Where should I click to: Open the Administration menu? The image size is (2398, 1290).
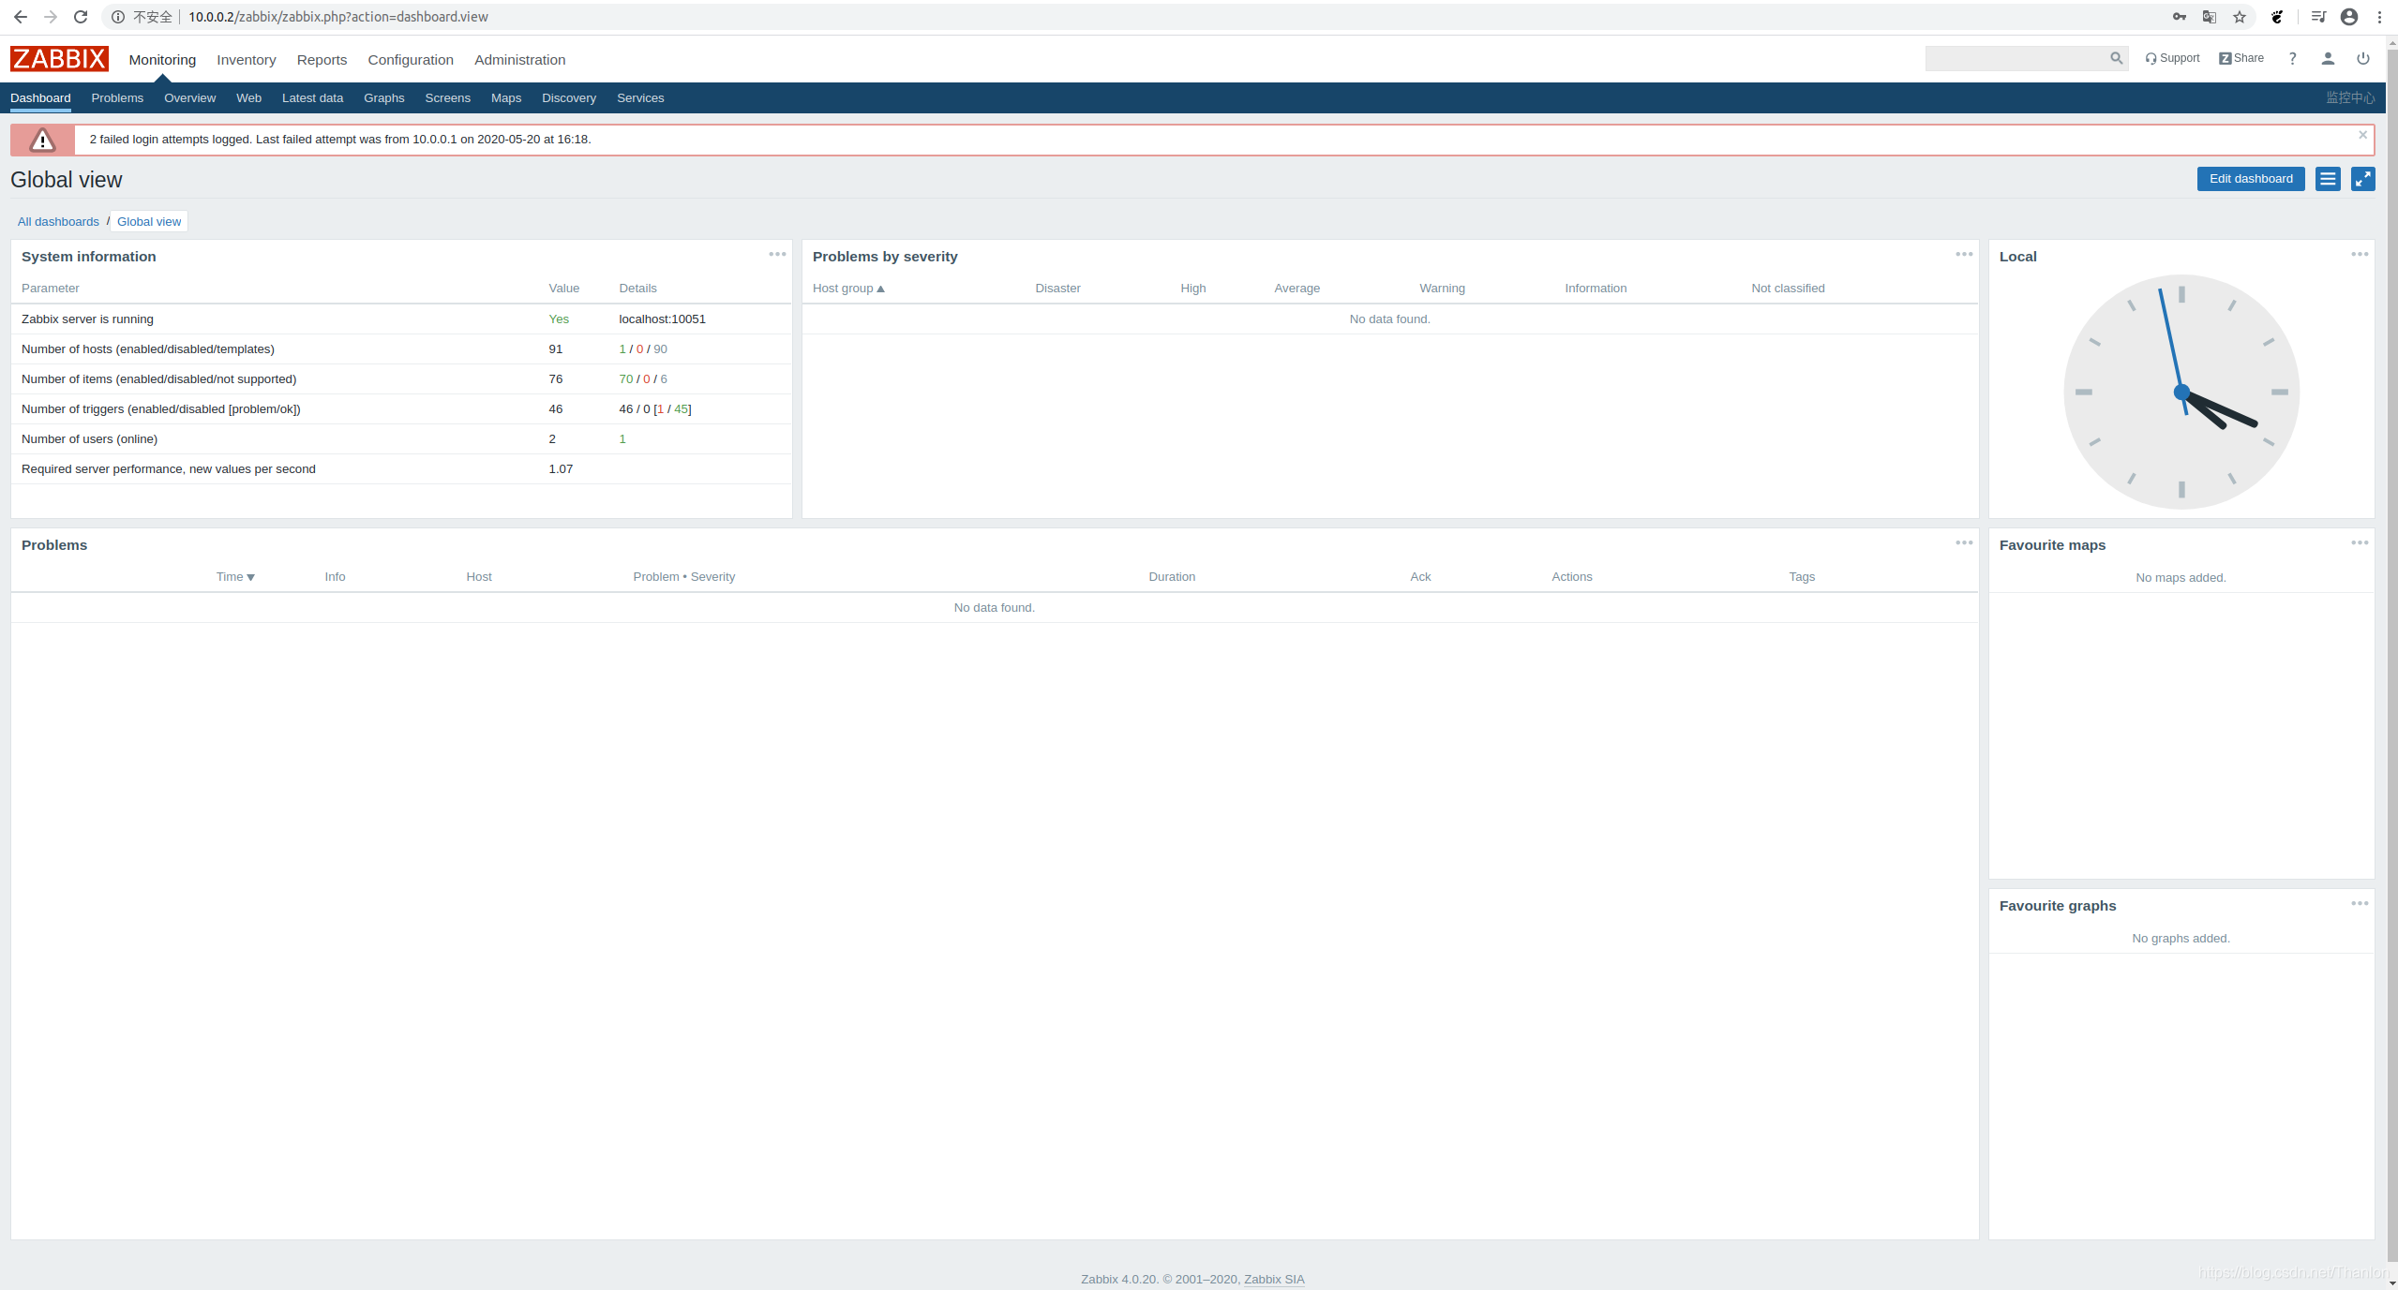click(520, 60)
